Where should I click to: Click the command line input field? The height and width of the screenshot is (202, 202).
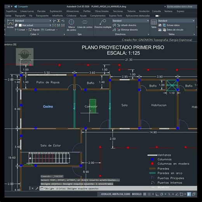(118, 188)
